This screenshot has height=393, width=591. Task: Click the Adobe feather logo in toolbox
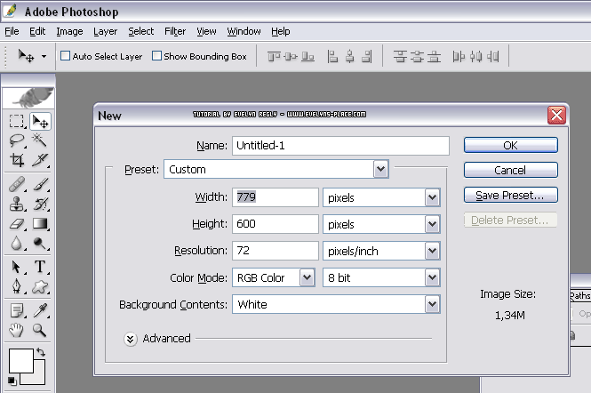tap(28, 98)
